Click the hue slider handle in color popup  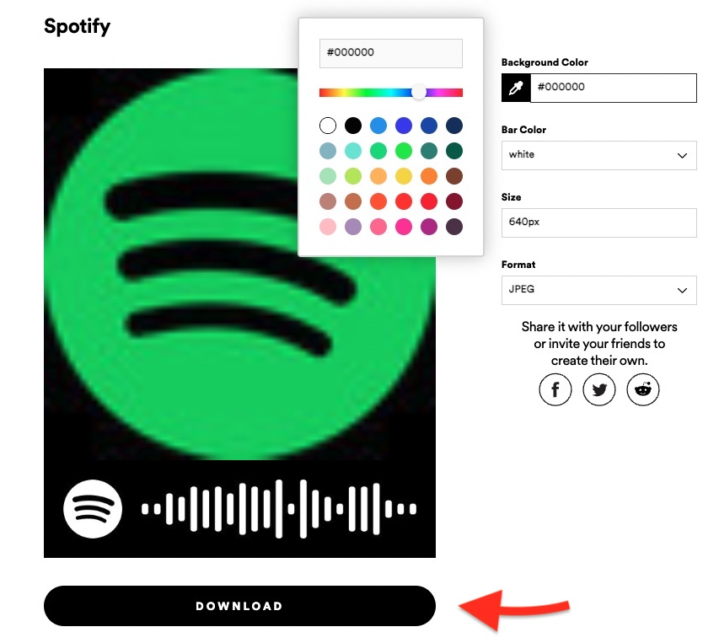point(418,92)
